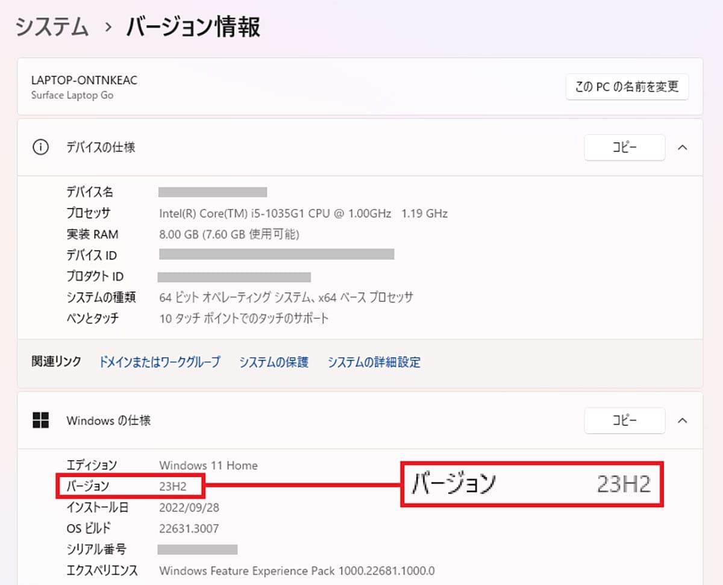Copy the device specifications with コピー

[624, 148]
